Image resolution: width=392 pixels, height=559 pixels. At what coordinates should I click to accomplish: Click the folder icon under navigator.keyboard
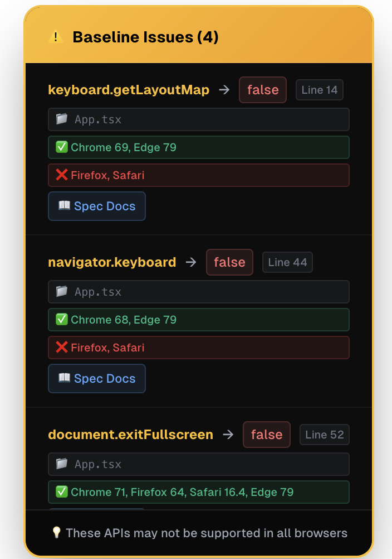(62, 291)
